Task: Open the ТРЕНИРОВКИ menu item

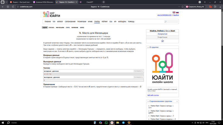Action: tap(82, 21)
